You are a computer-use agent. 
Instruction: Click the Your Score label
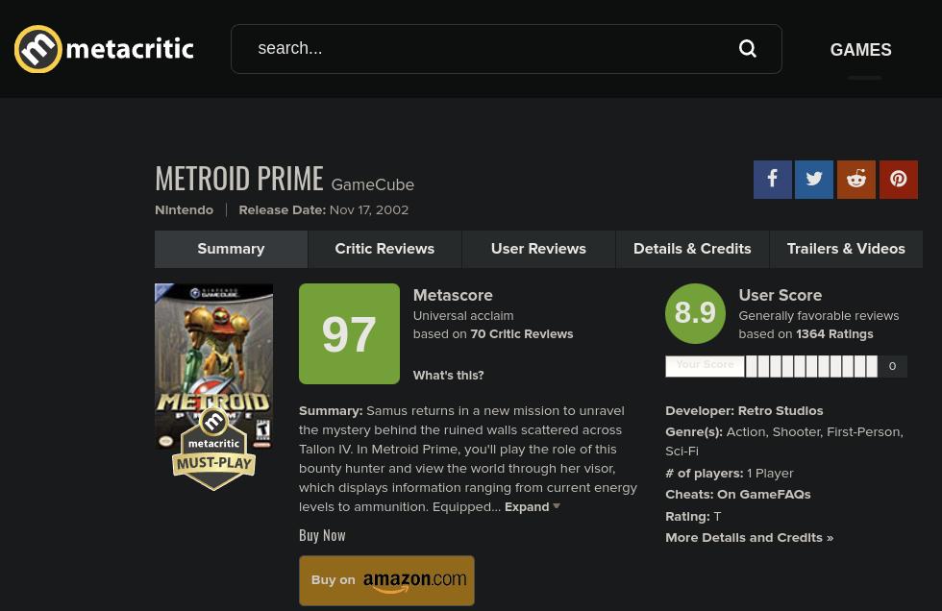pyautogui.click(x=705, y=365)
